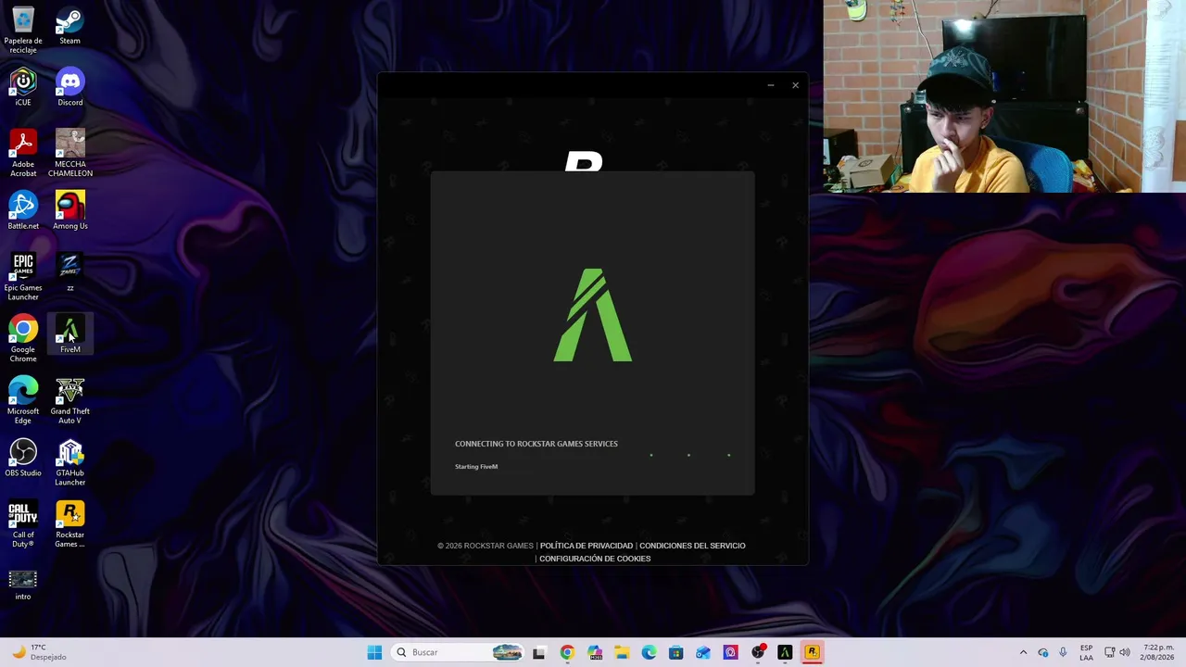Open Microsoft Edge desktop shortcut

click(x=23, y=401)
